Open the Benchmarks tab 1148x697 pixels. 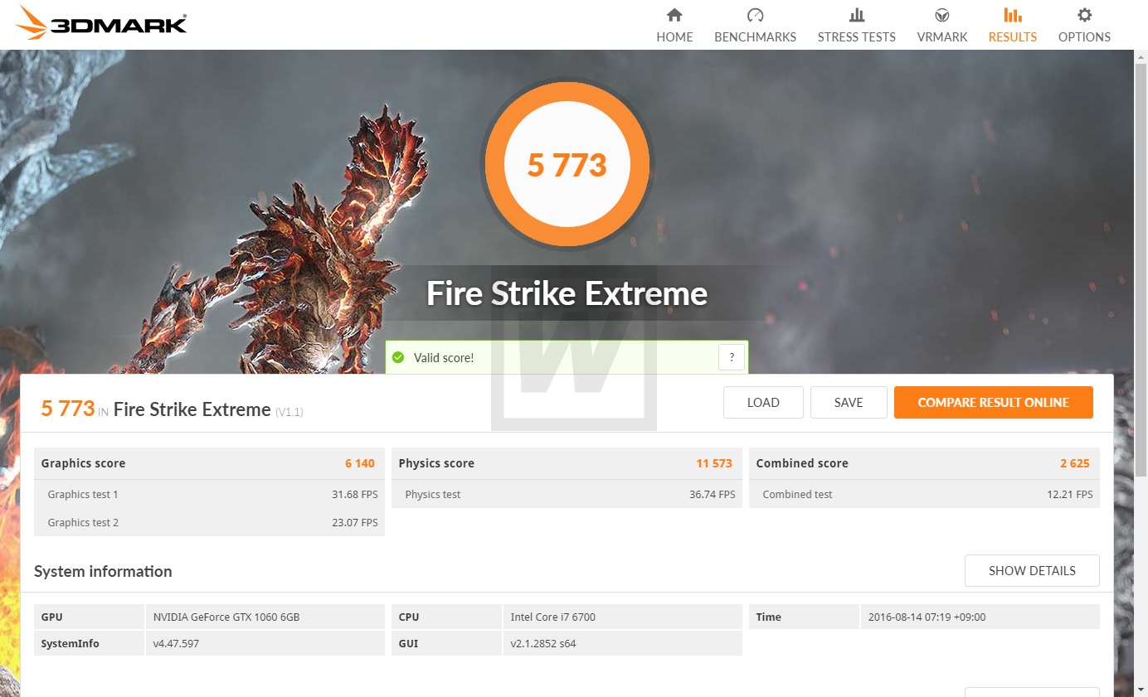click(755, 26)
